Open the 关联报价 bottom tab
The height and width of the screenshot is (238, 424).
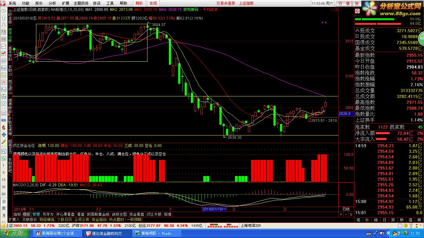tap(29, 219)
